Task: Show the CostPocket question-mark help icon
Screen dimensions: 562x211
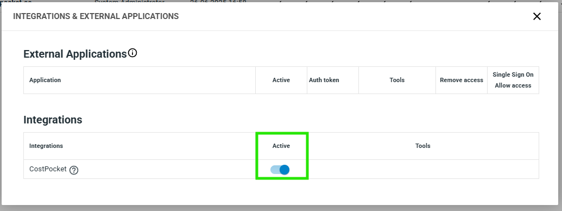Action: [x=74, y=170]
